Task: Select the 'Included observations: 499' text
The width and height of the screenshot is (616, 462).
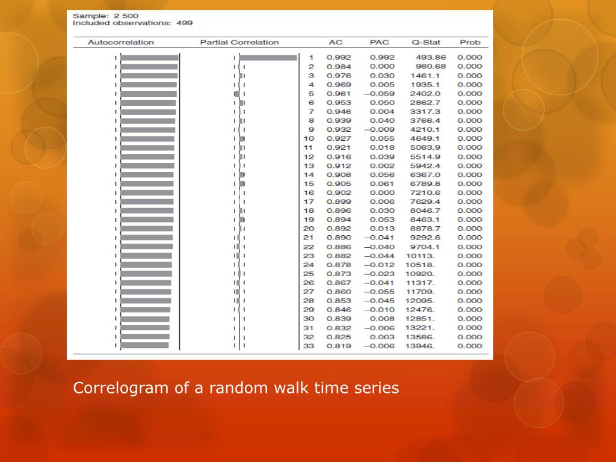Action: [133, 23]
